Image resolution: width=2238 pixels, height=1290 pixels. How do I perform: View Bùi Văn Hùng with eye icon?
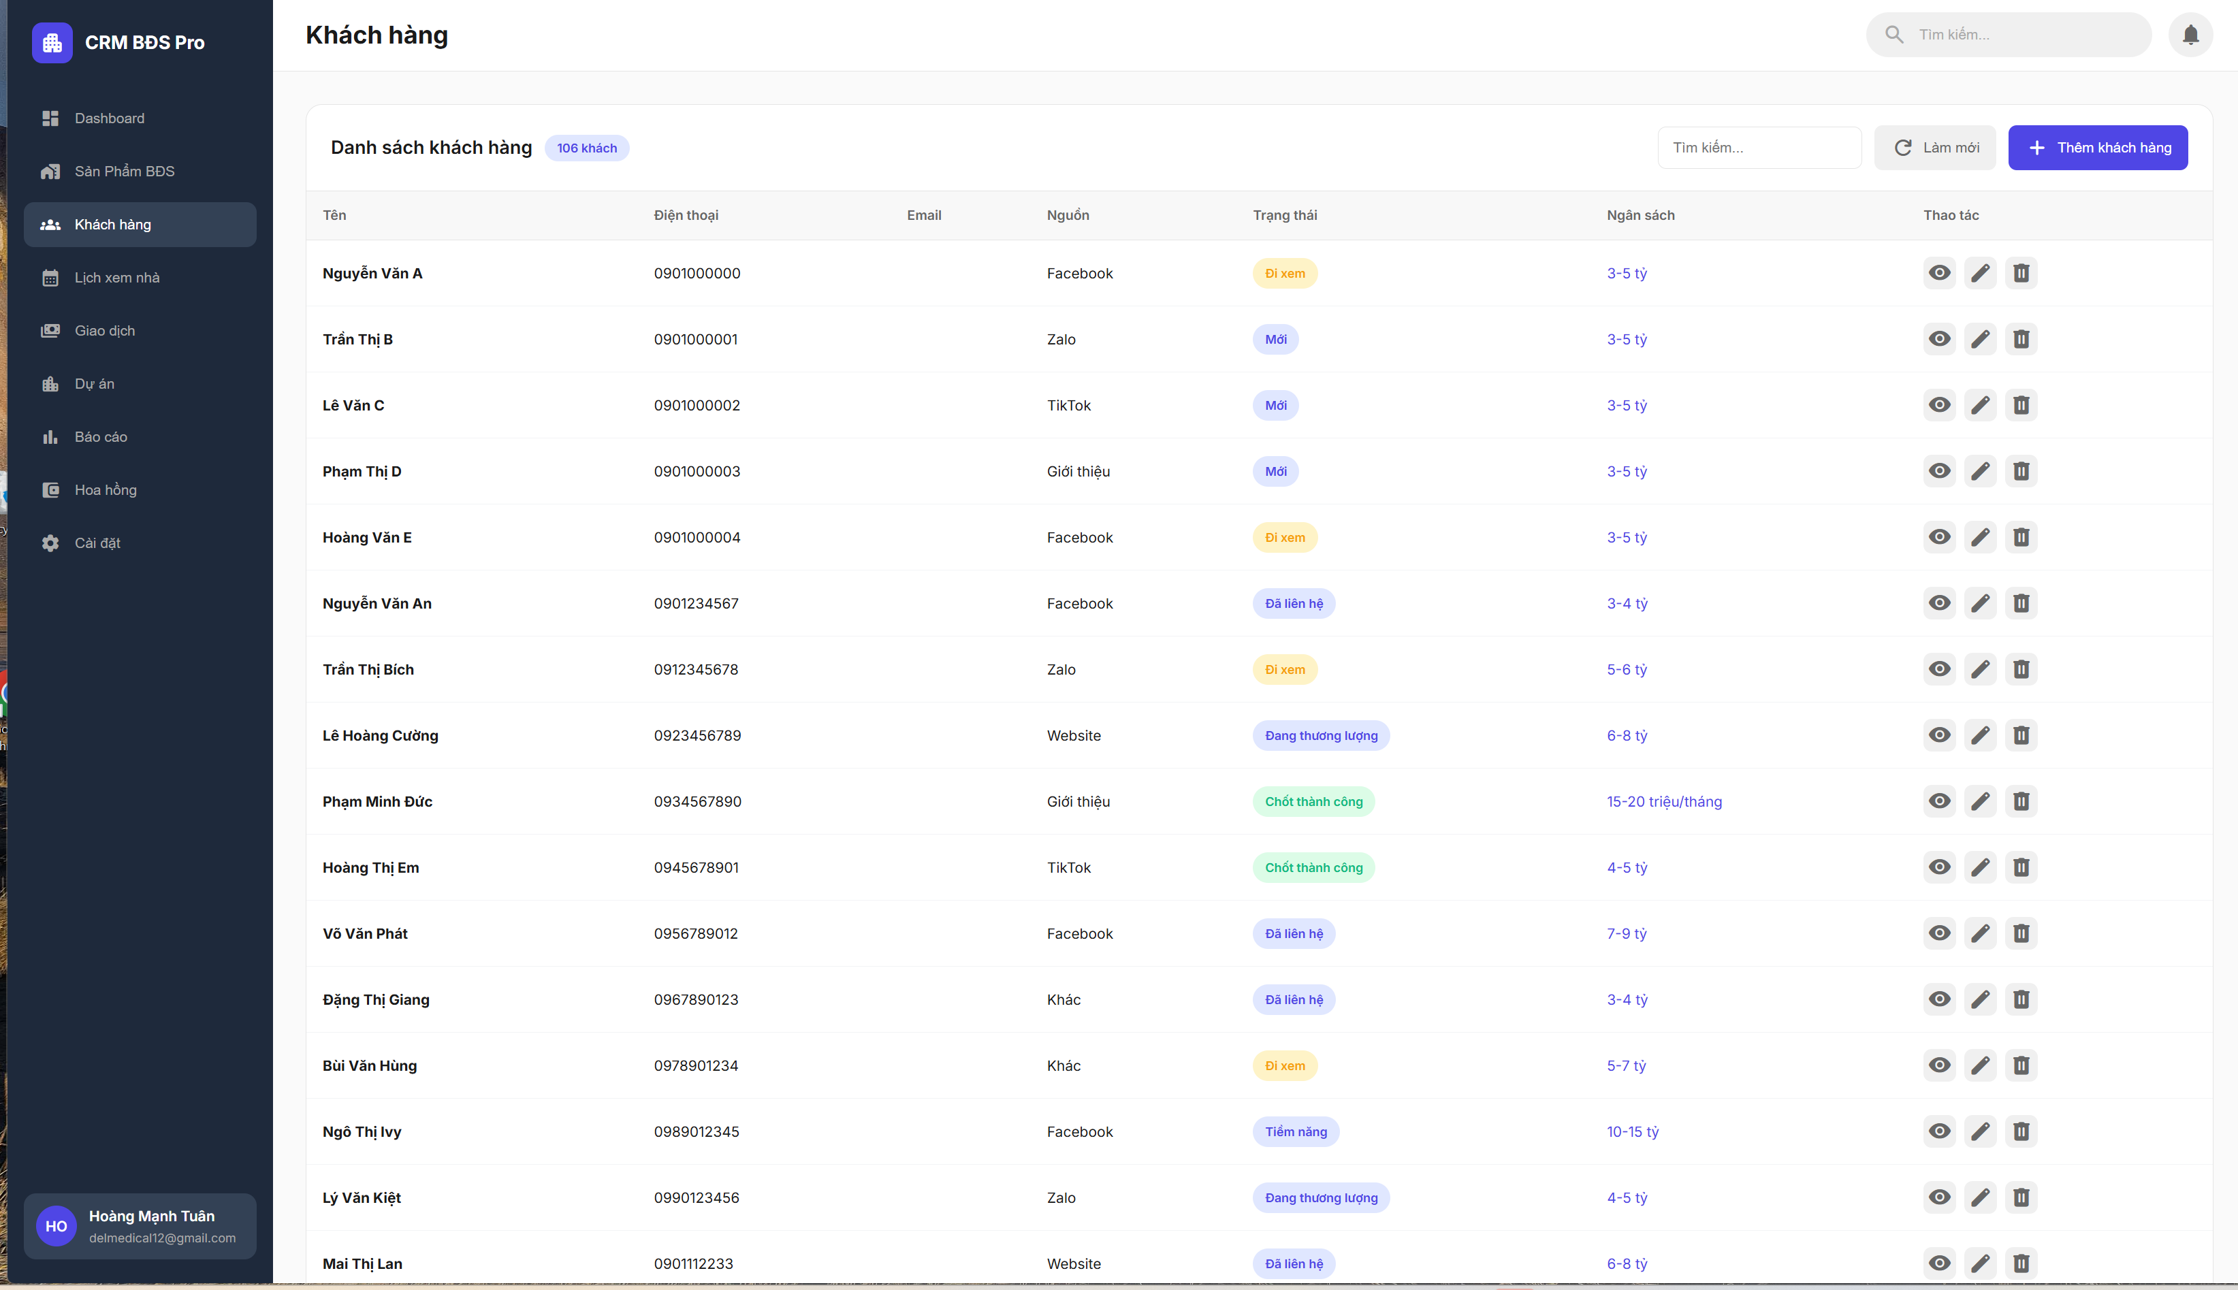[1939, 1065]
